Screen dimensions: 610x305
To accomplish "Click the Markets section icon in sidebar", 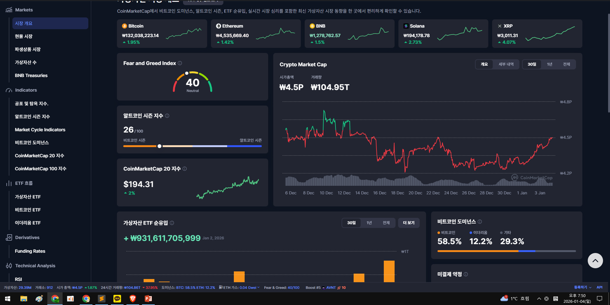I will pyautogui.click(x=9, y=10).
